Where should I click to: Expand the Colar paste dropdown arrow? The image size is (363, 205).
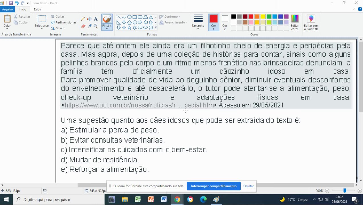(x=7, y=29)
